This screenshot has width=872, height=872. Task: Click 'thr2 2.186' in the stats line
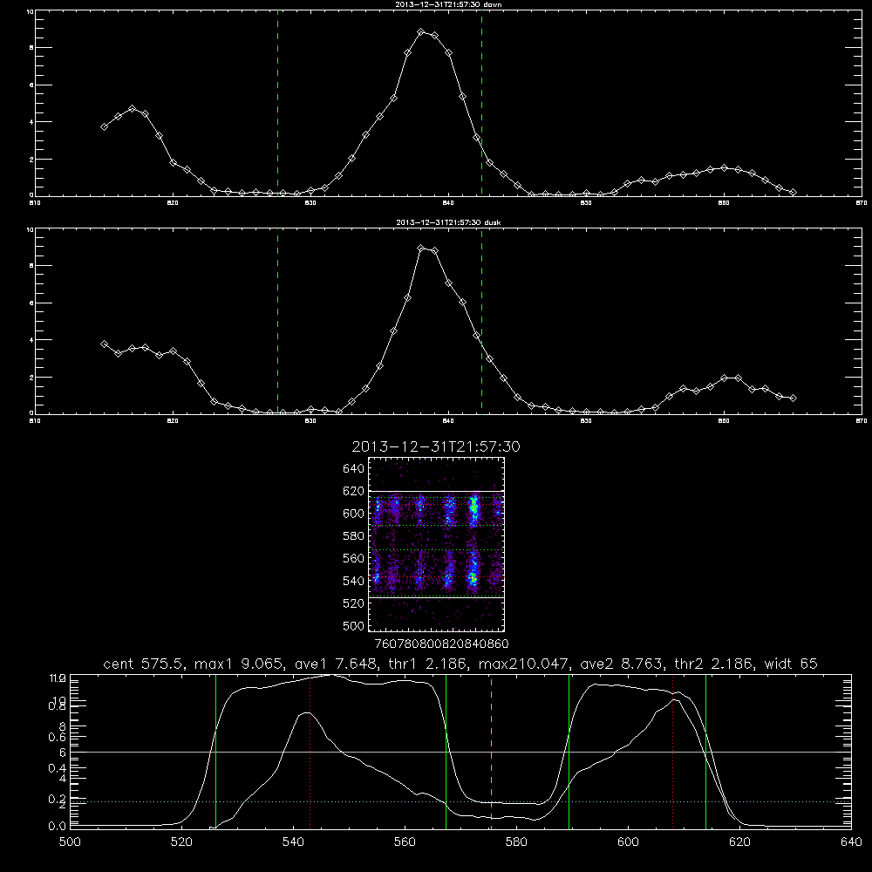coord(715,664)
